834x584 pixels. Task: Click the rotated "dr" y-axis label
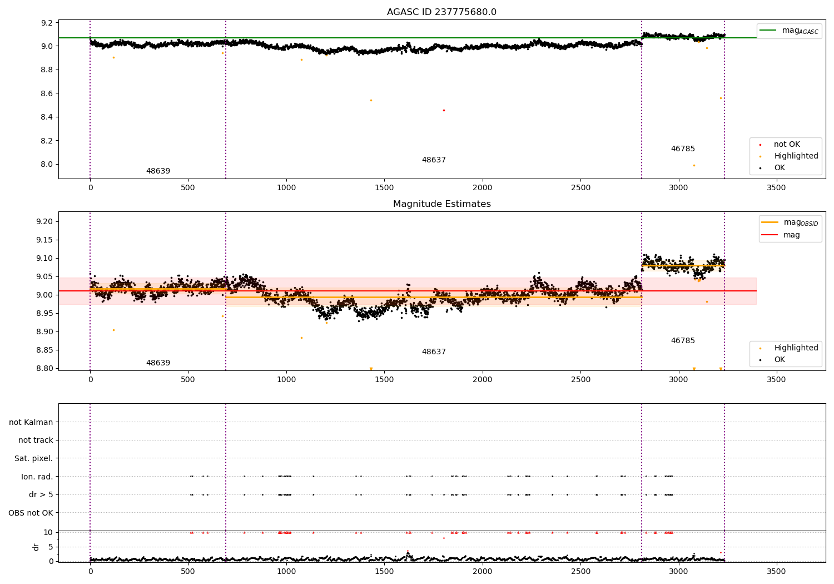[36, 547]
